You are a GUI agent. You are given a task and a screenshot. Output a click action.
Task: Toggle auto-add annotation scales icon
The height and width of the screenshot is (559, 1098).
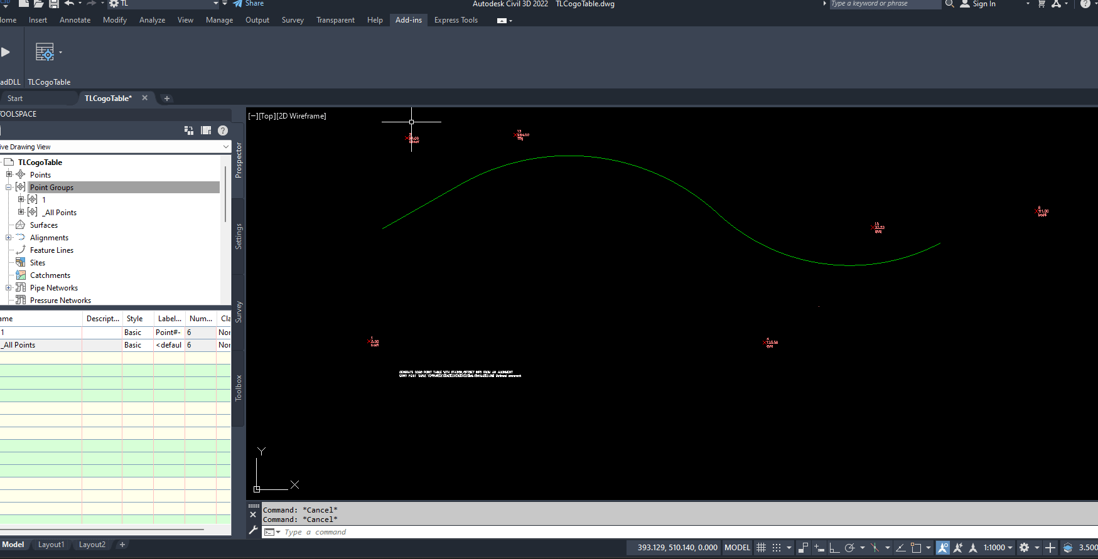(x=958, y=548)
